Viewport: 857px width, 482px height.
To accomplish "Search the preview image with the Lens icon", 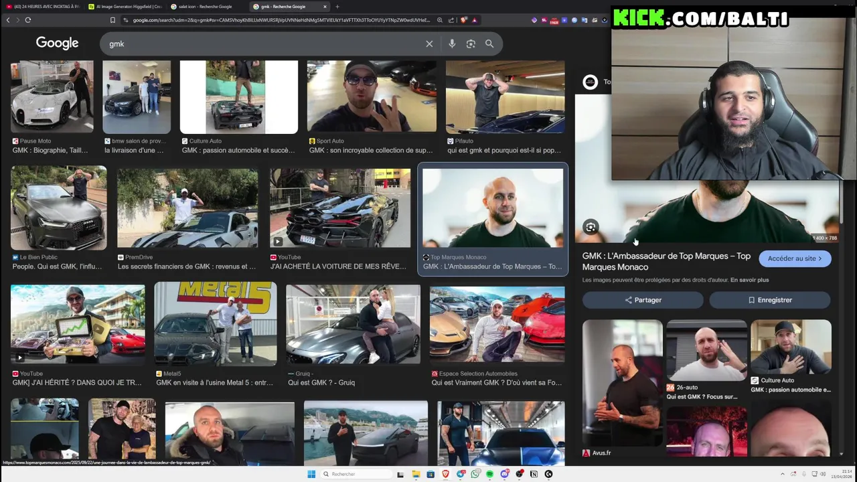I will [x=591, y=227].
